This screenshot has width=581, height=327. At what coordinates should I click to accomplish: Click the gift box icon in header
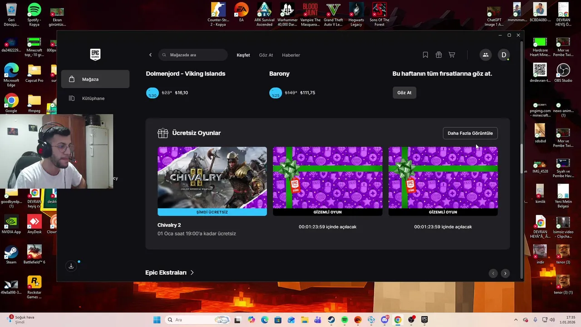tap(438, 55)
